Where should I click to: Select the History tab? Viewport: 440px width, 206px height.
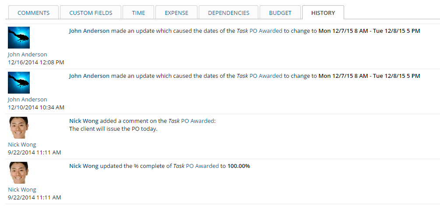pos(323,13)
